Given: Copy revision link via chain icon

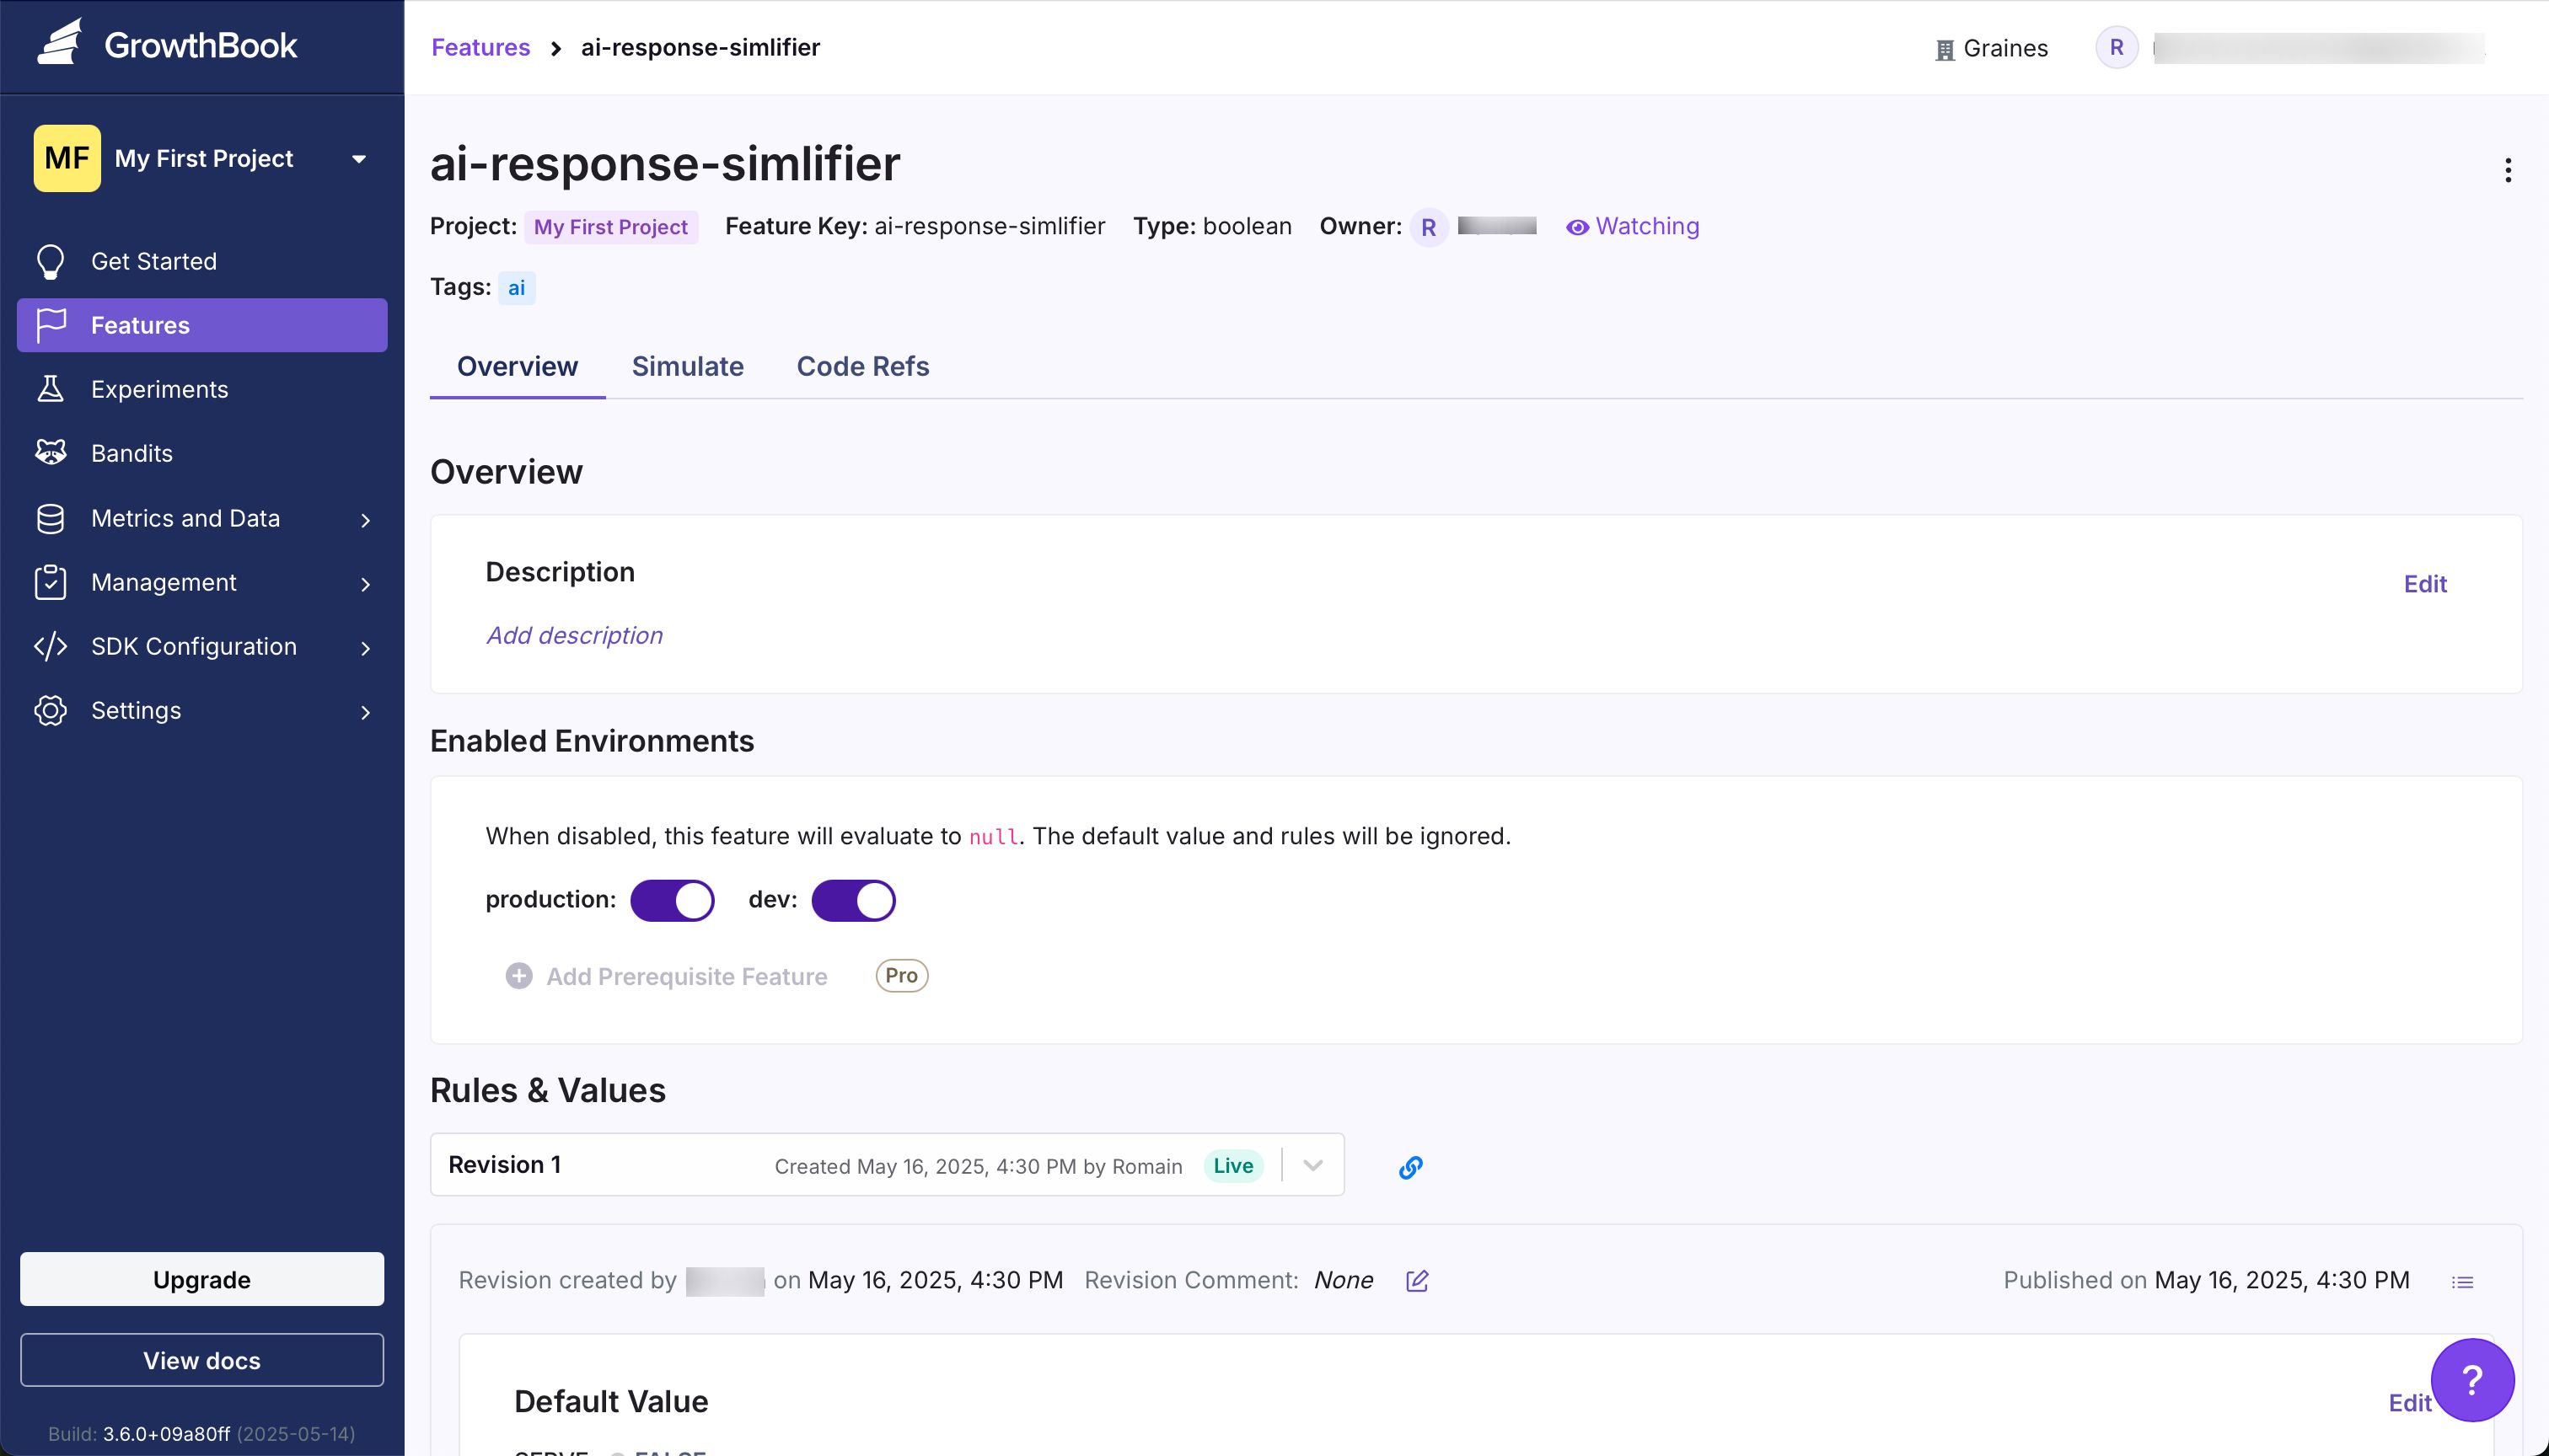Looking at the screenshot, I should (x=1410, y=1167).
